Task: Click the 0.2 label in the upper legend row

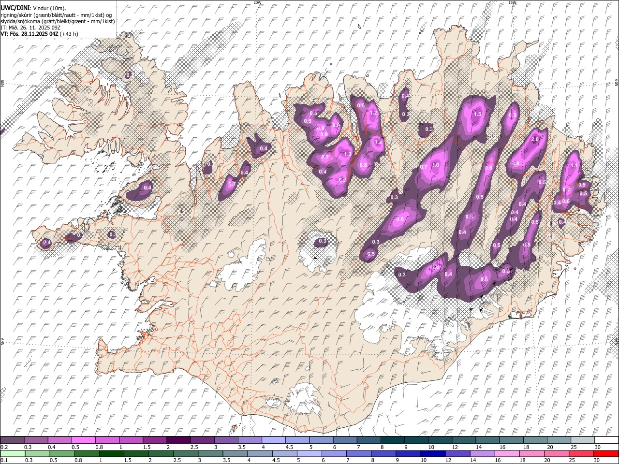Action: click(4, 447)
